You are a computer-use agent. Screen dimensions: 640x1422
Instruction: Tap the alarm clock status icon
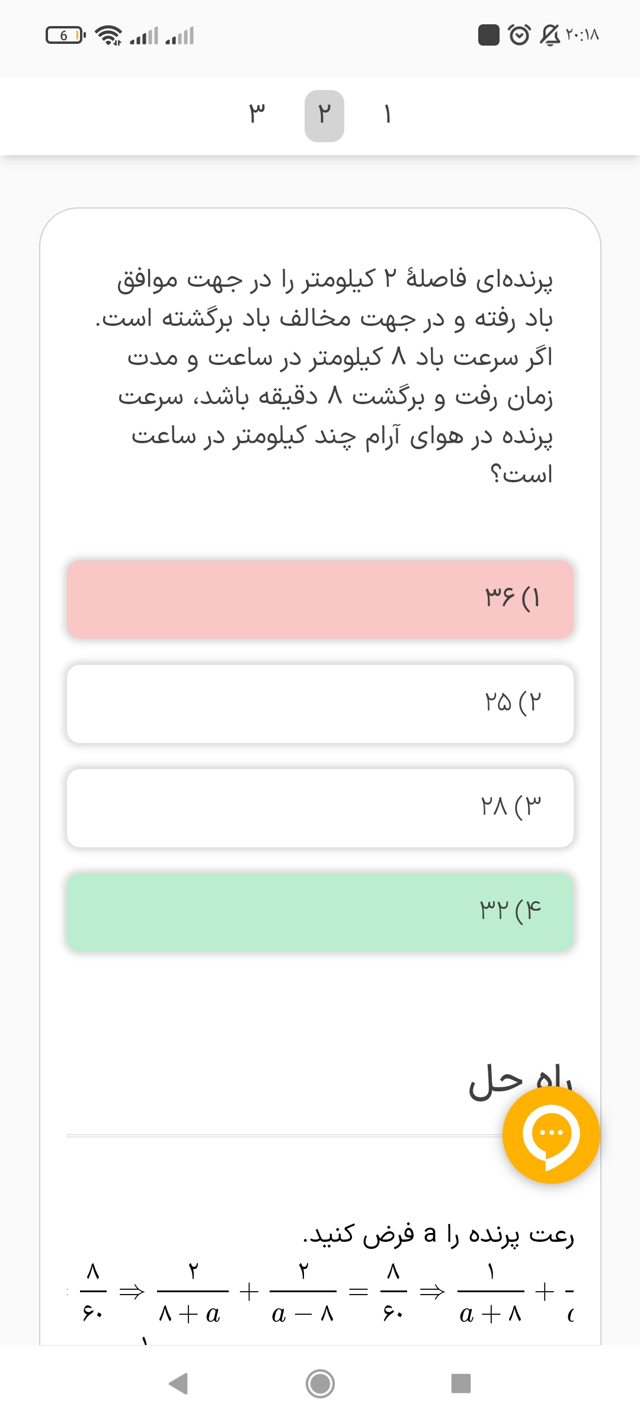point(520,35)
